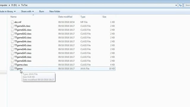Expand the arrow after D (D:) in breadcrumb
190x107 pixels.
pyautogui.click(x=19, y=5)
